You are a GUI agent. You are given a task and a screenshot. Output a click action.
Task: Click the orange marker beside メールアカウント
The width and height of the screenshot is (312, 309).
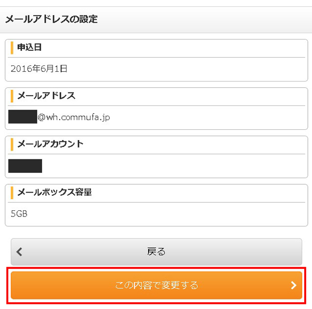12,144
